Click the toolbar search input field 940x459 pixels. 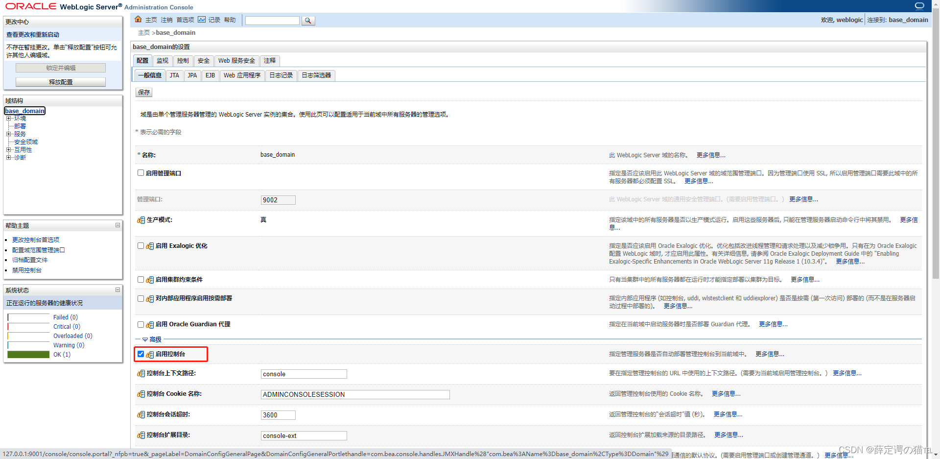(272, 21)
